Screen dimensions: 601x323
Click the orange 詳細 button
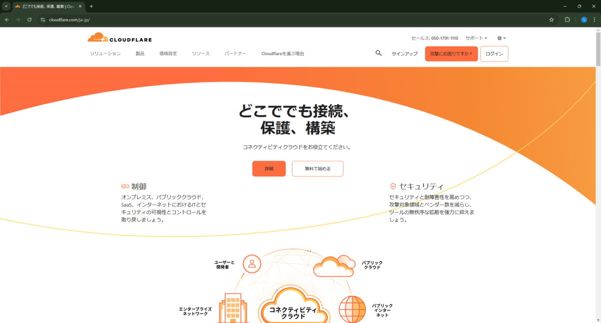tap(269, 169)
